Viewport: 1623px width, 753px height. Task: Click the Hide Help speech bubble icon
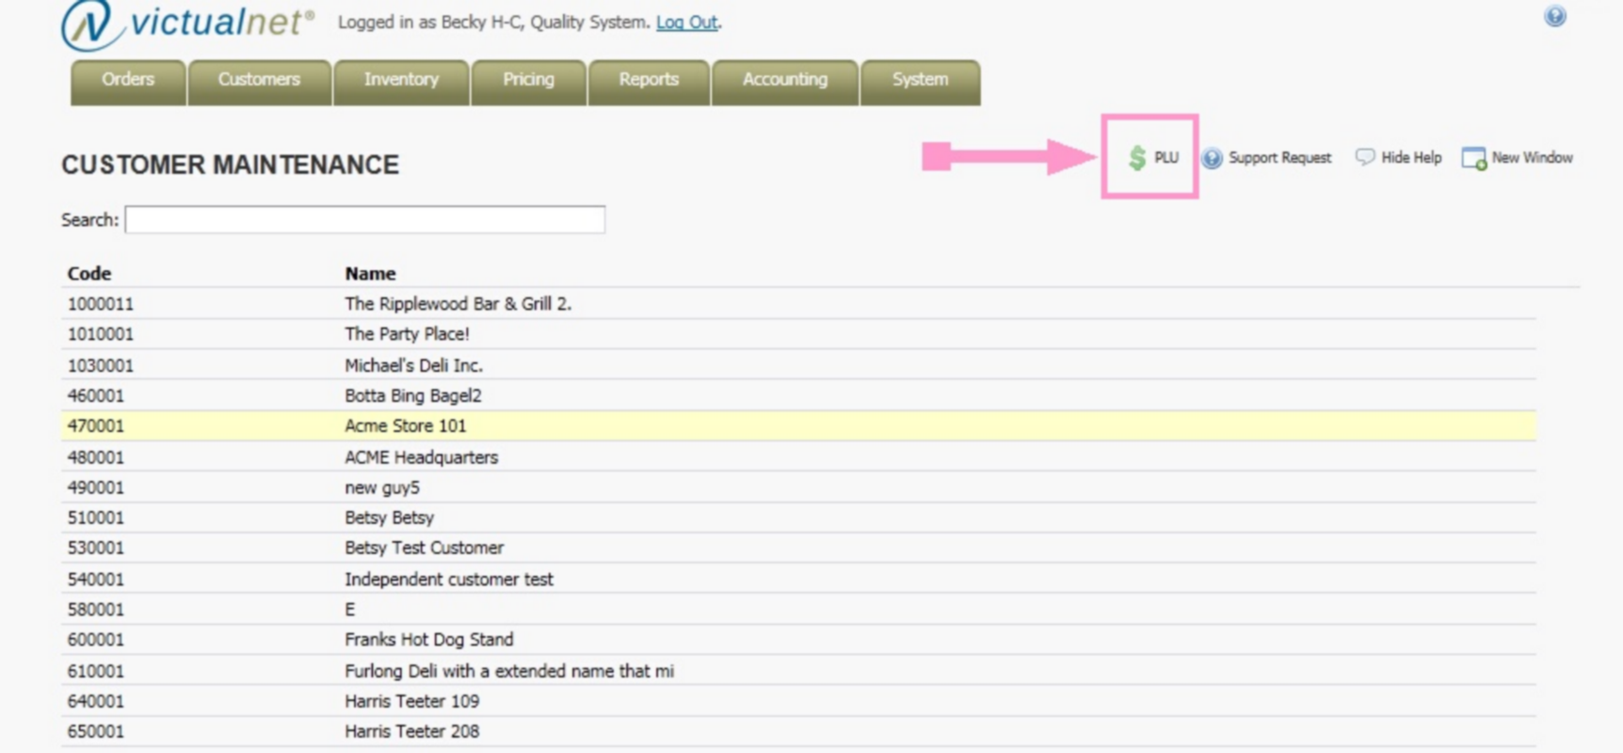1364,157
